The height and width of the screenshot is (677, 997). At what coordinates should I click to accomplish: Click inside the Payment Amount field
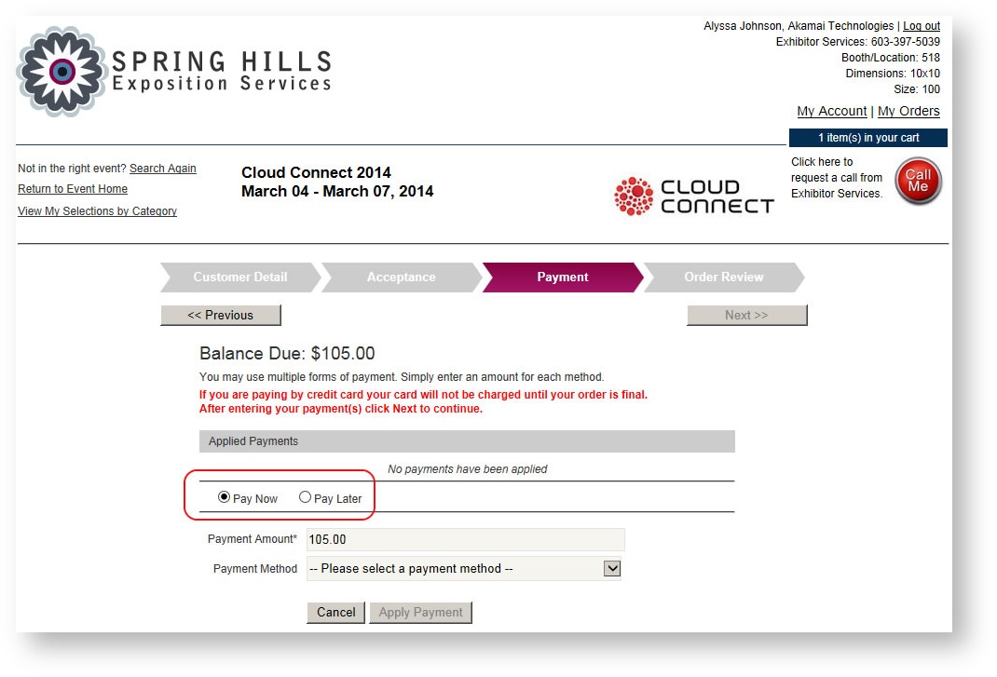(419, 539)
